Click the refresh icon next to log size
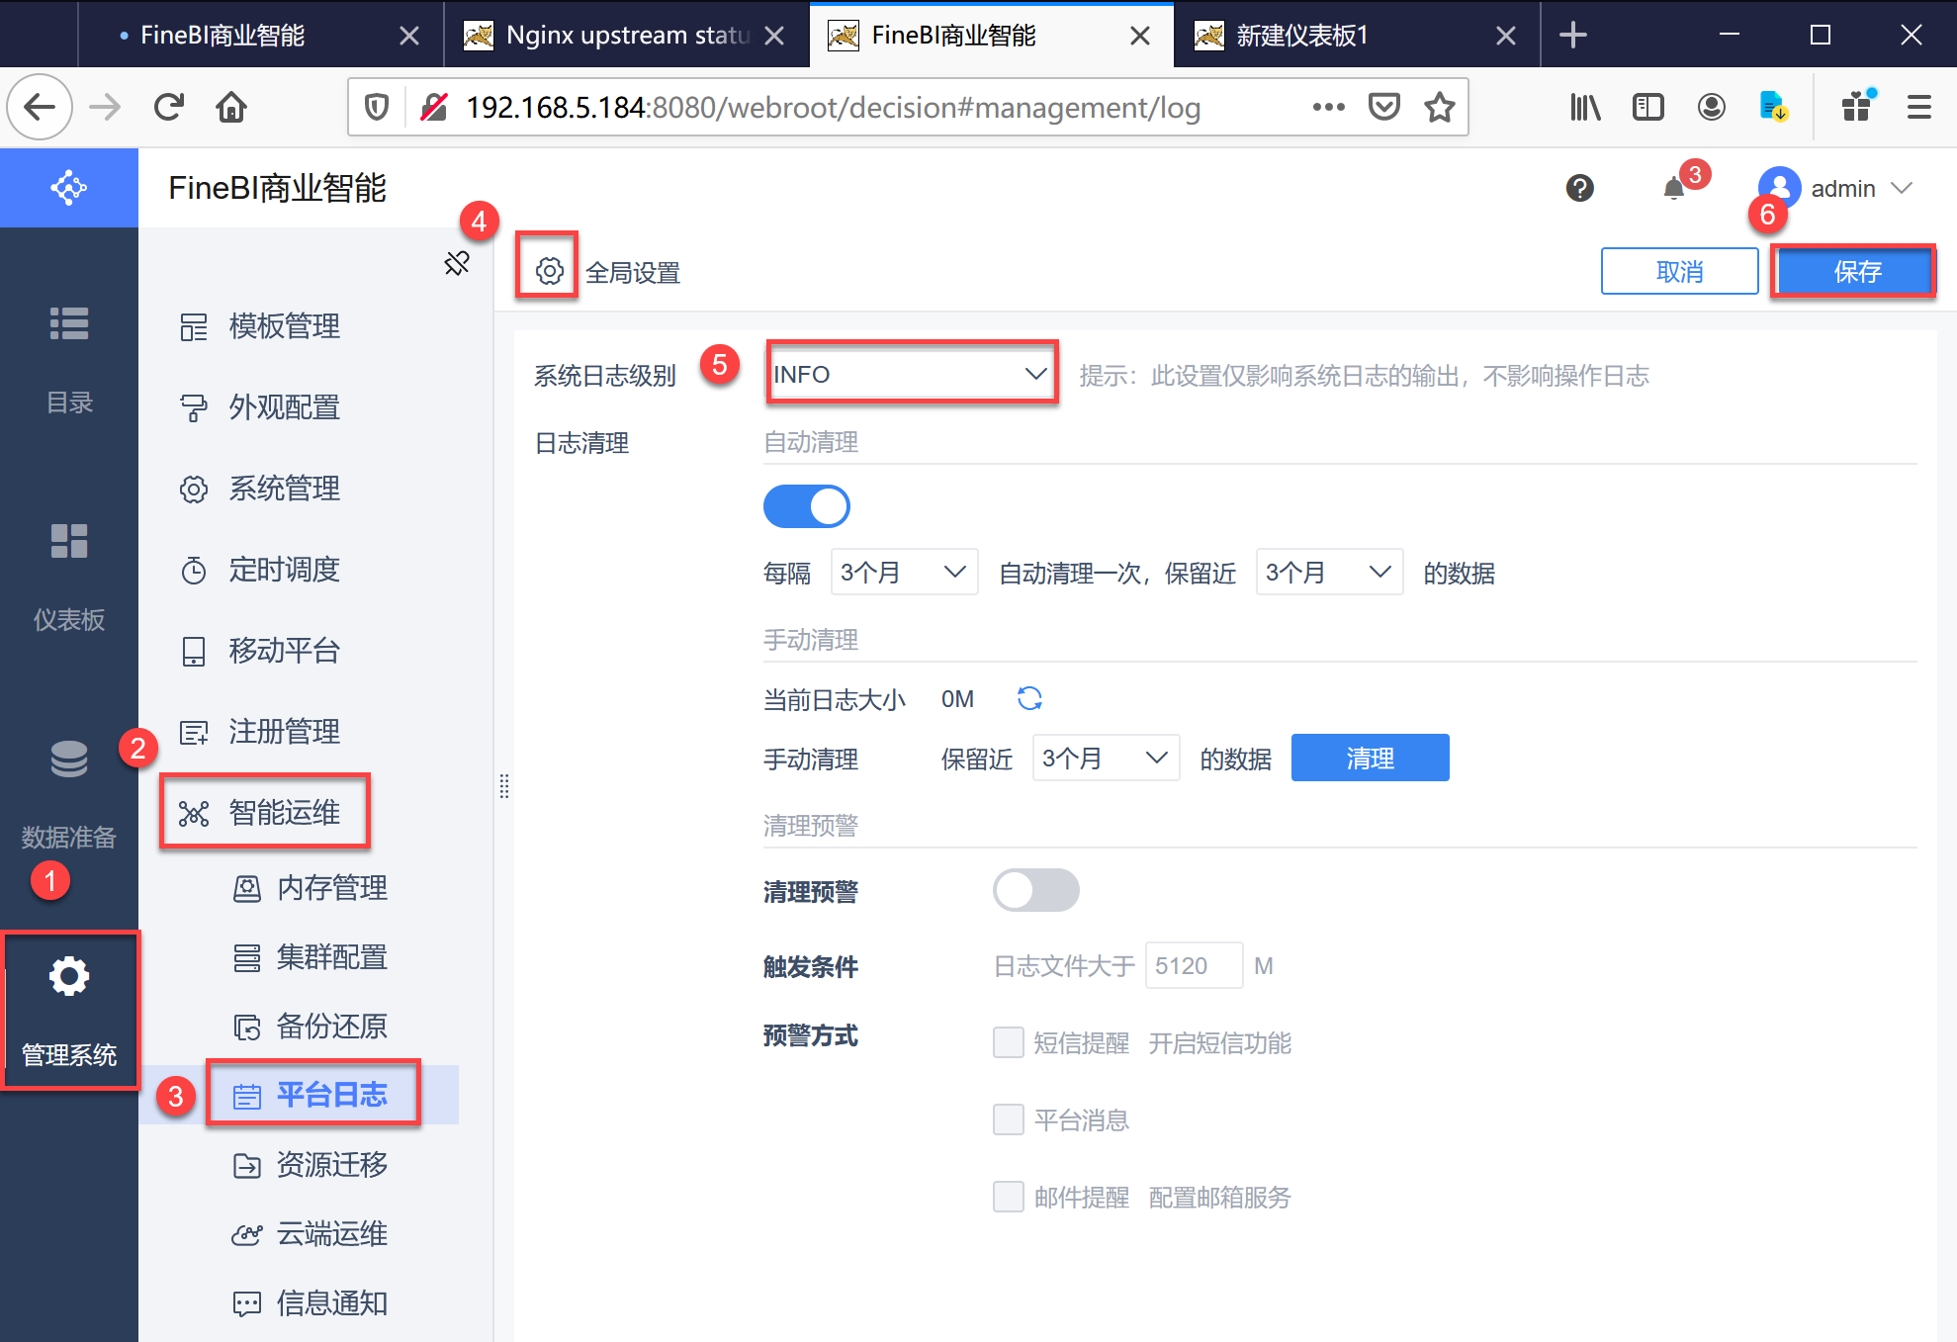1957x1342 pixels. (1029, 699)
